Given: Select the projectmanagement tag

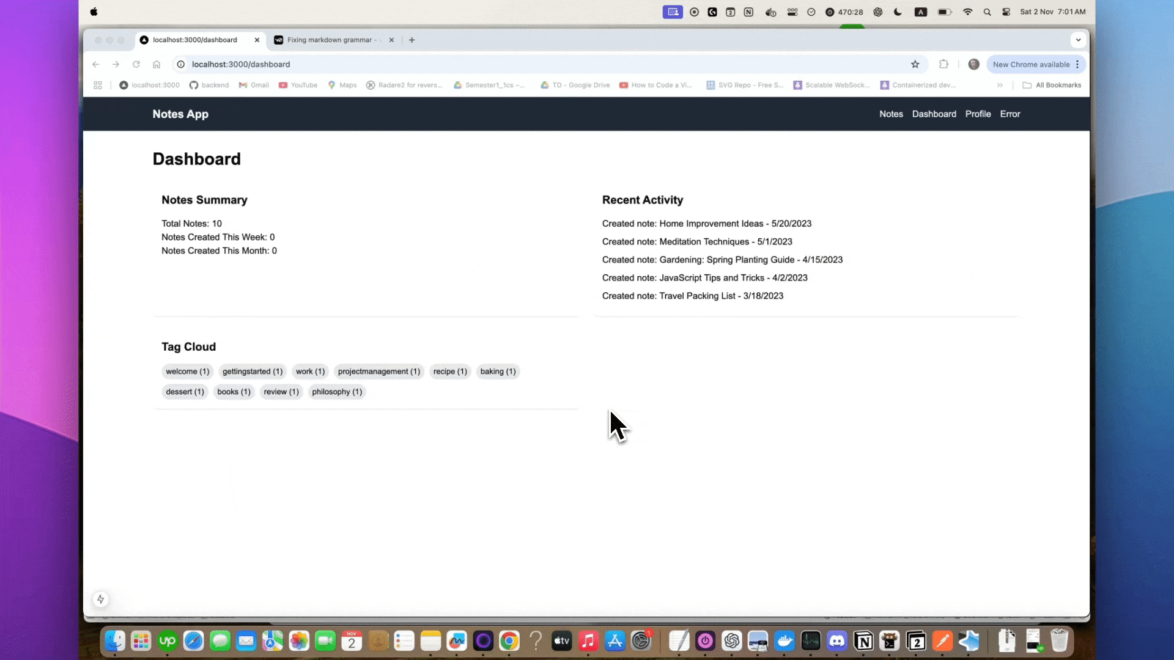Looking at the screenshot, I should [x=377, y=371].
